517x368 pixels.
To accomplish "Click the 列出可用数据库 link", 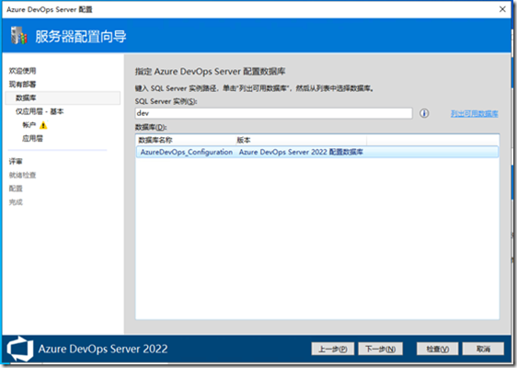I will (x=475, y=114).
